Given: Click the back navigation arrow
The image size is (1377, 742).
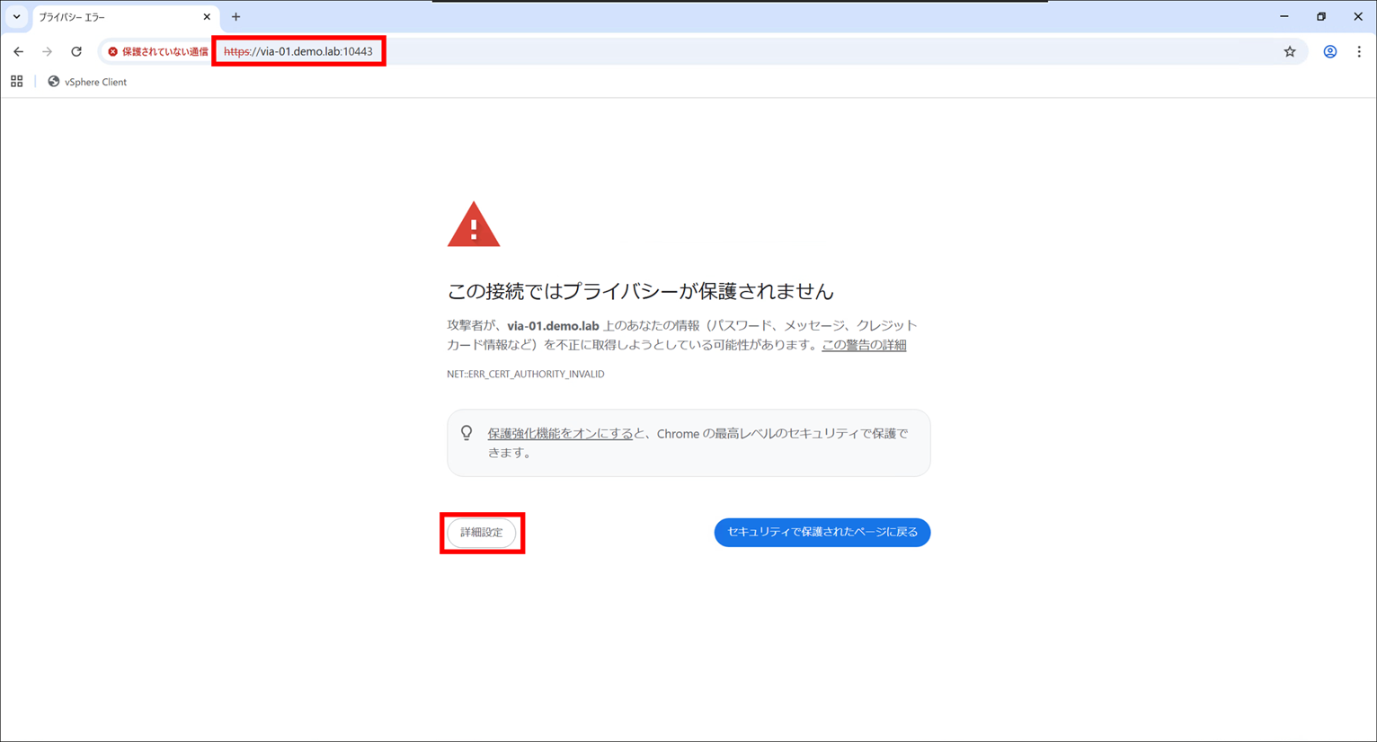Looking at the screenshot, I should (x=18, y=51).
